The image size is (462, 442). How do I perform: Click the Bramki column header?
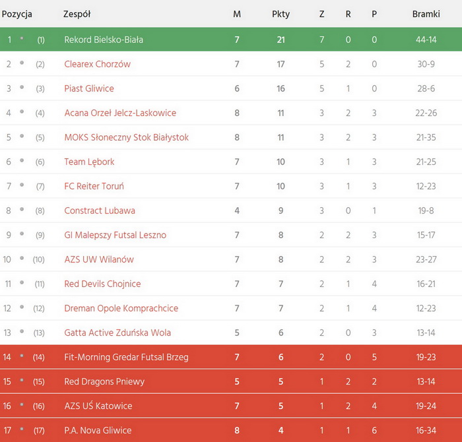(426, 14)
